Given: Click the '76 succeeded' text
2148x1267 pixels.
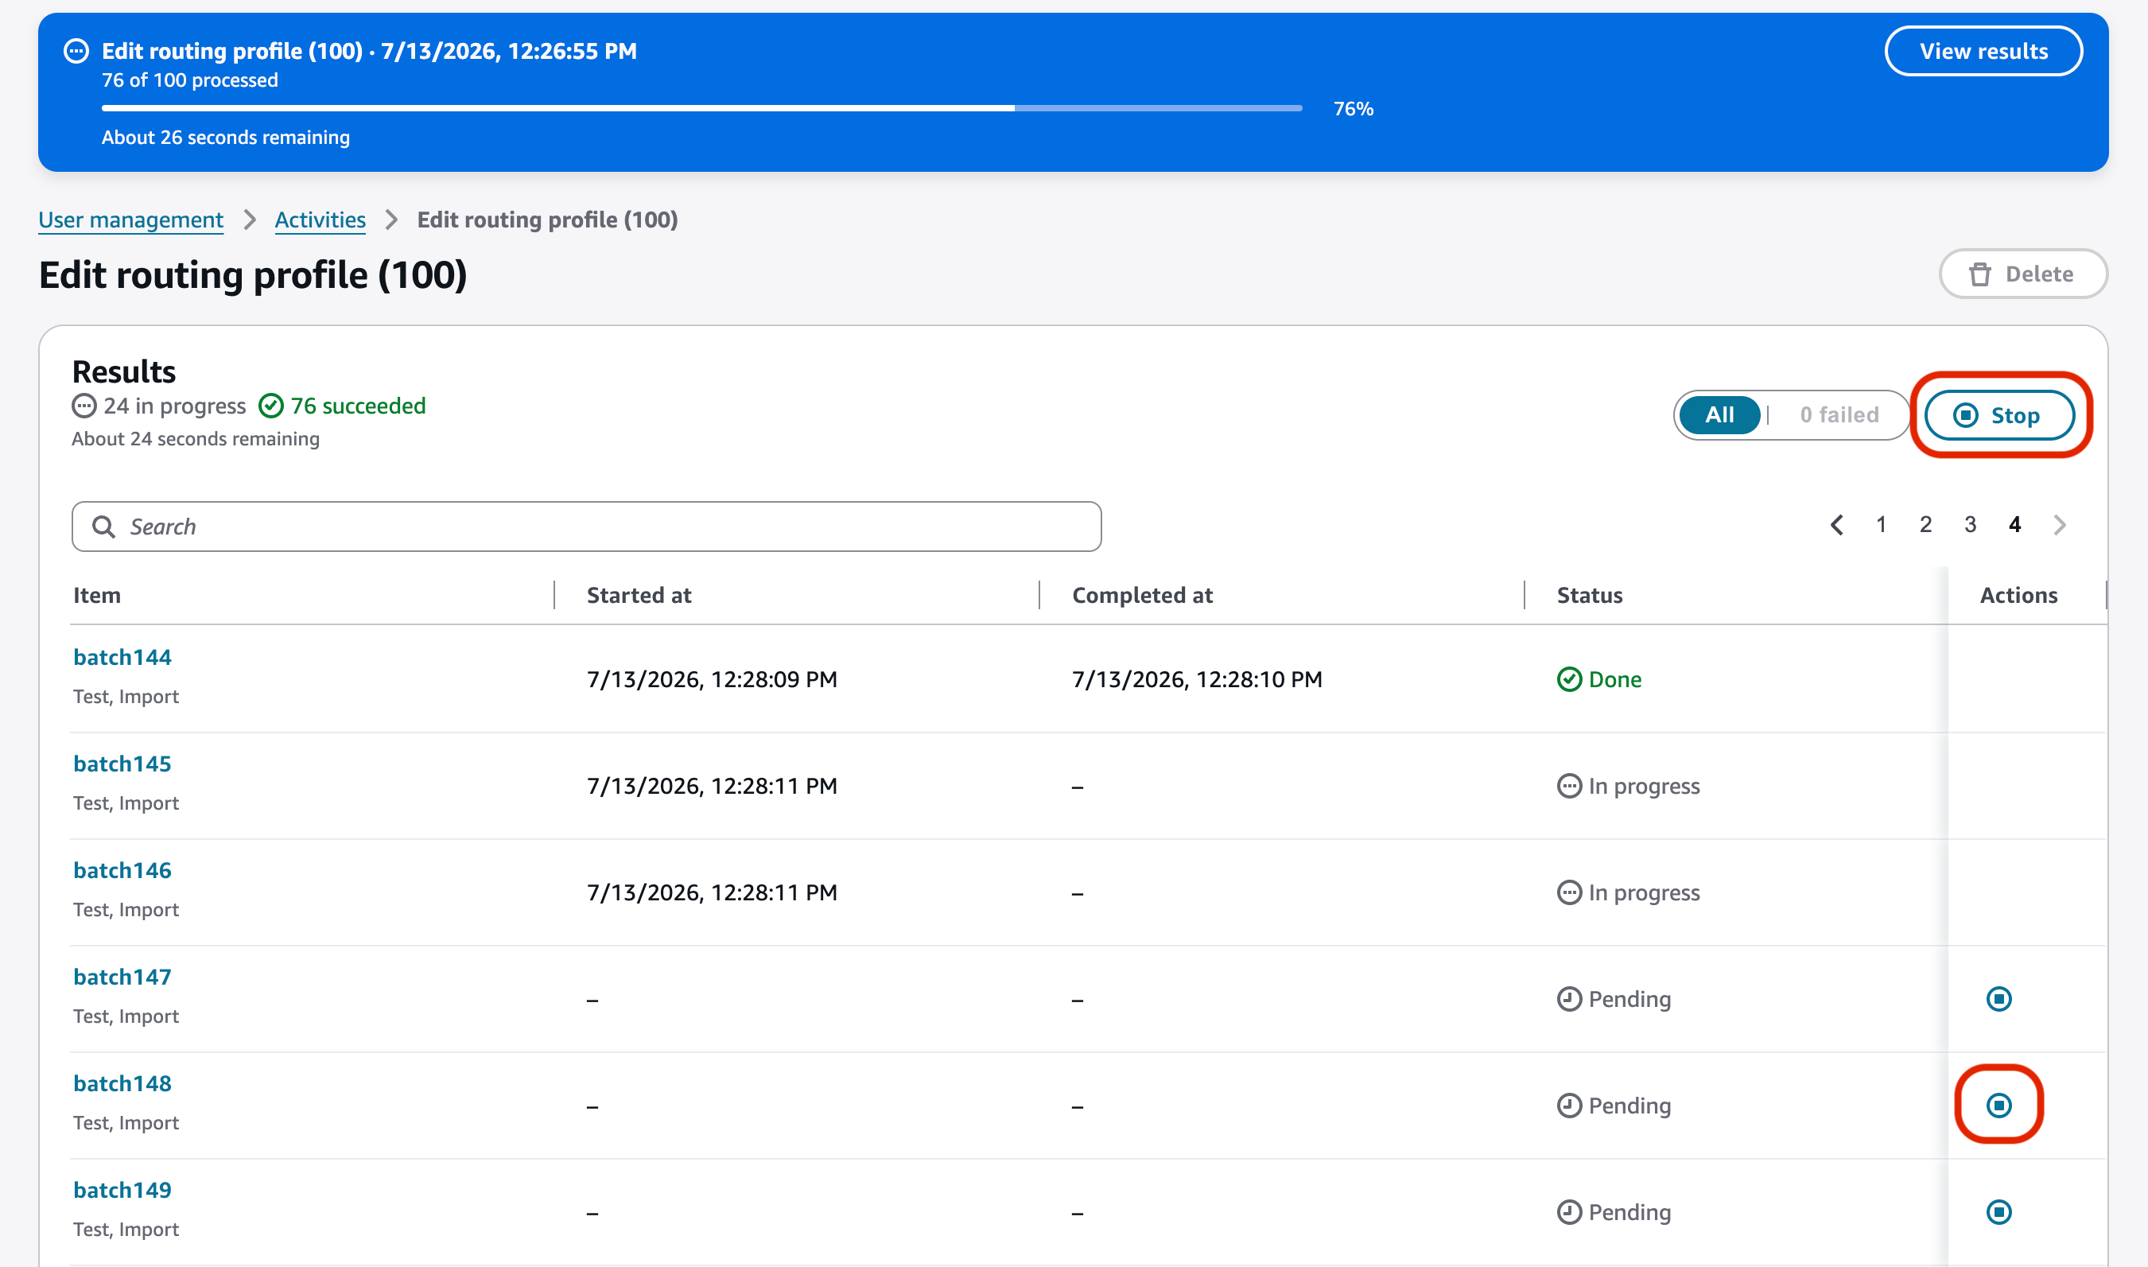Looking at the screenshot, I should 359,406.
